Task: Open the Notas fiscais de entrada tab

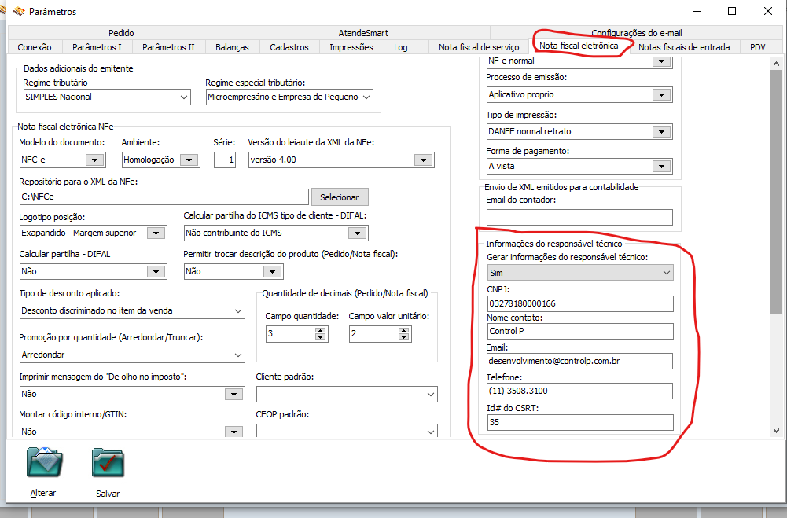Action: pyautogui.click(x=685, y=47)
